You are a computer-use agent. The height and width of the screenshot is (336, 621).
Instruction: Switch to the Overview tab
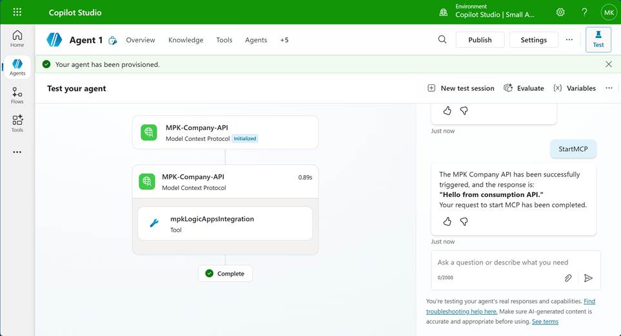(x=141, y=40)
